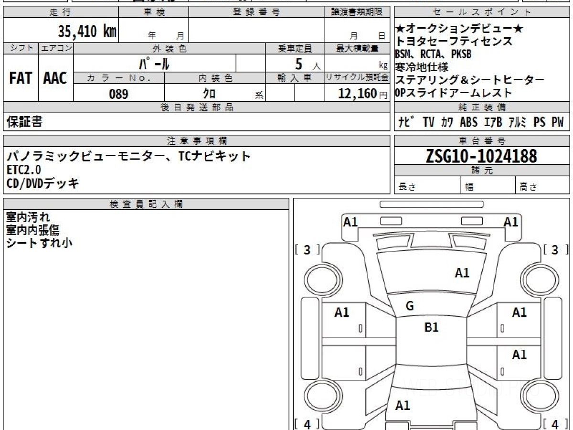Click the text "トヨタセーフティセンス"
The height and width of the screenshot is (430, 573).
[x=454, y=42]
